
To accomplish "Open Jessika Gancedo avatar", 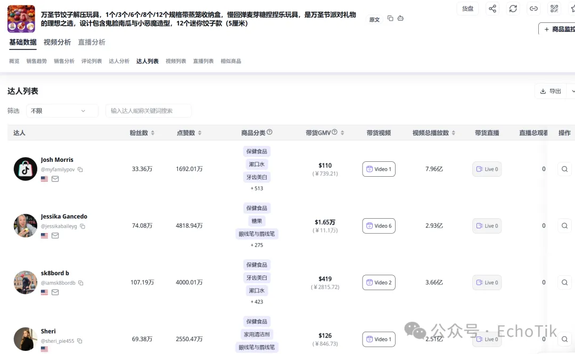I will click(x=26, y=226).
